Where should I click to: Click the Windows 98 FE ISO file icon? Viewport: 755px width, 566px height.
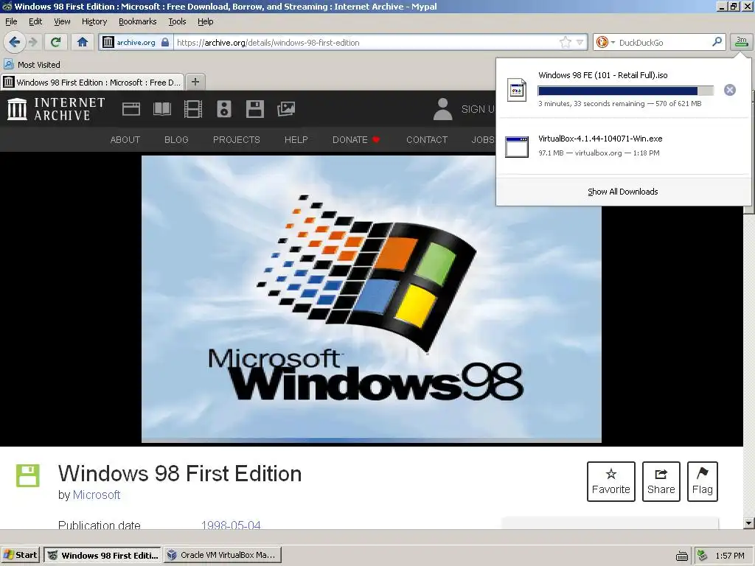[x=517, y=90]
